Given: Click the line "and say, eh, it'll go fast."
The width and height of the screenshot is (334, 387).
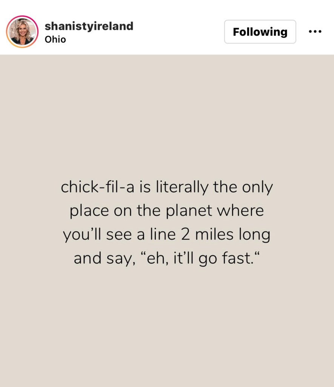Looking at the screenshot, I should 167,259.
